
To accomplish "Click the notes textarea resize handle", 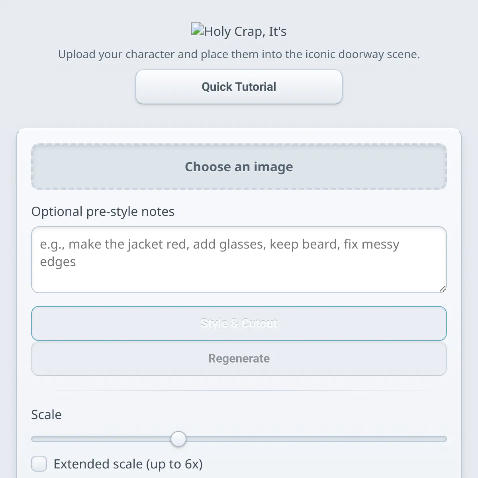I will pyautogui.click(x=443, y=289).
